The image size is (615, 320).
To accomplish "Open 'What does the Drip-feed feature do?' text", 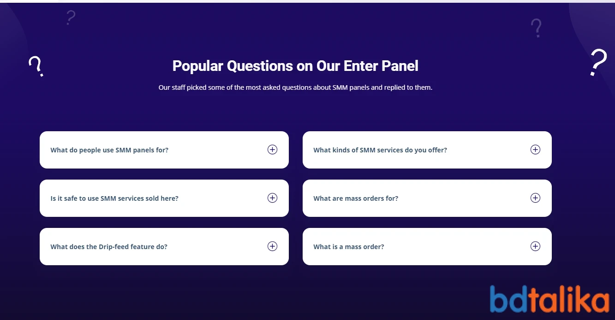I will pyautogui.click(x=109, y=247).
